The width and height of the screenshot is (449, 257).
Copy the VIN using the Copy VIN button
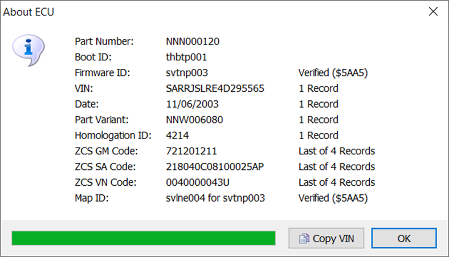point(326,238)
